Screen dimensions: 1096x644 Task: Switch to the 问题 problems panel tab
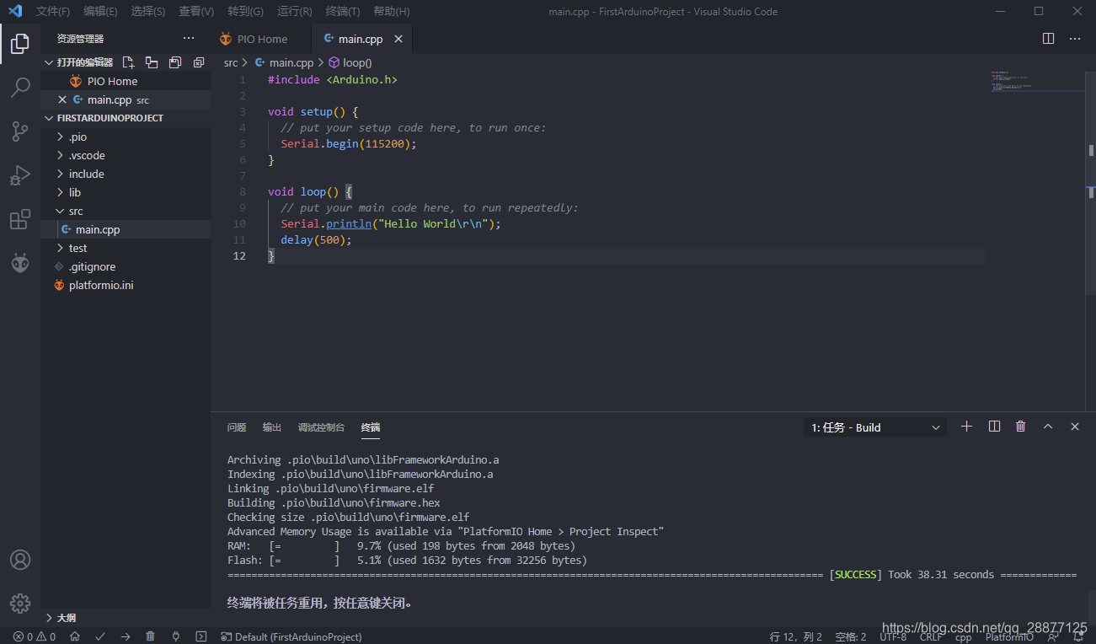(x=237, y=427)
